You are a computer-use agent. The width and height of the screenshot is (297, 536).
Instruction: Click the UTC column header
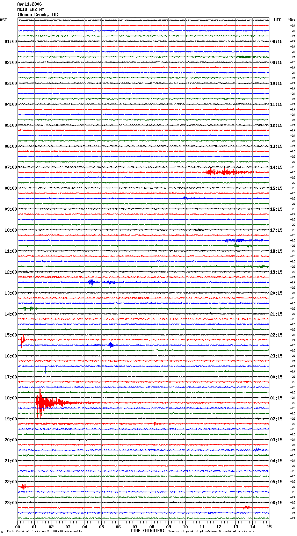278,20
